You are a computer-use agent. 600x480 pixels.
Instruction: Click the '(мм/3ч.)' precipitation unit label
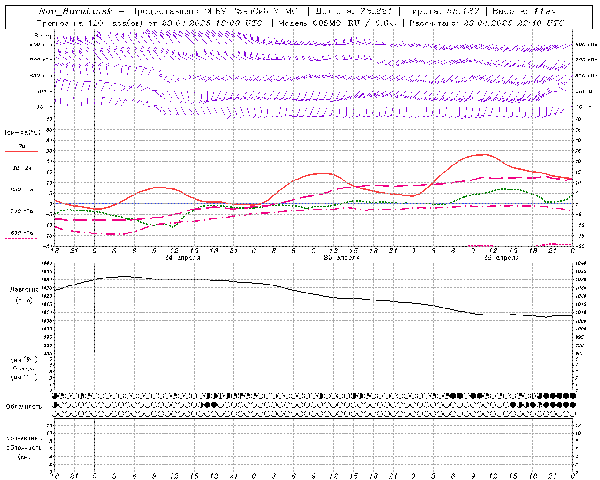pos(24,360)
